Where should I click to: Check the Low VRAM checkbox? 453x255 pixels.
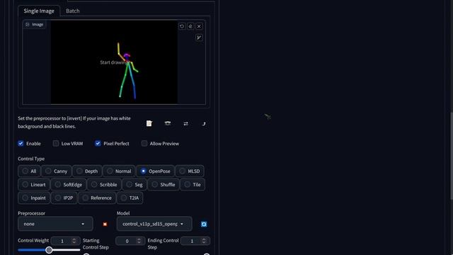click(x=56, y=143)
